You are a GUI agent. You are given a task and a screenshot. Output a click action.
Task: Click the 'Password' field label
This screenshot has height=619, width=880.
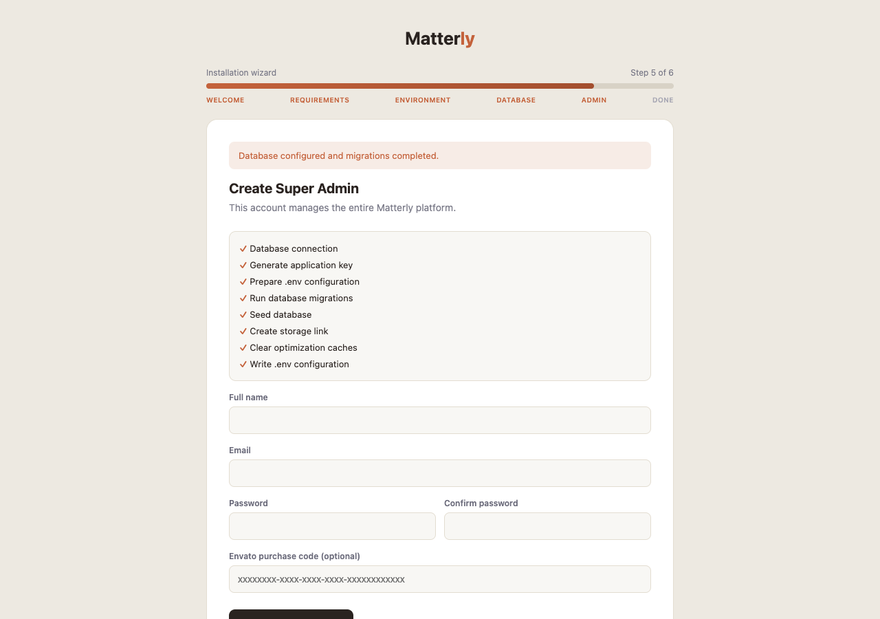(x=248, y=503)
